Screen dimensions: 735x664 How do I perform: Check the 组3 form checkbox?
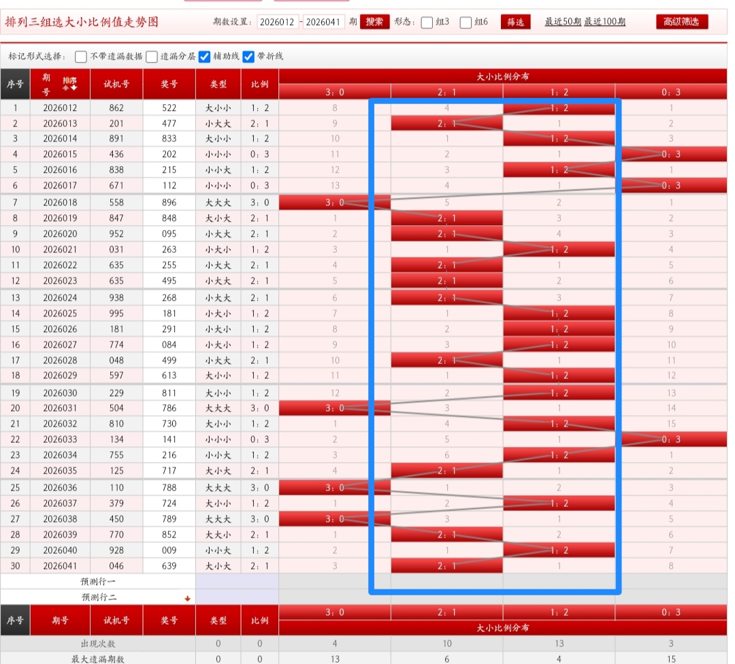pyautogui.click(x=427, y=22)
